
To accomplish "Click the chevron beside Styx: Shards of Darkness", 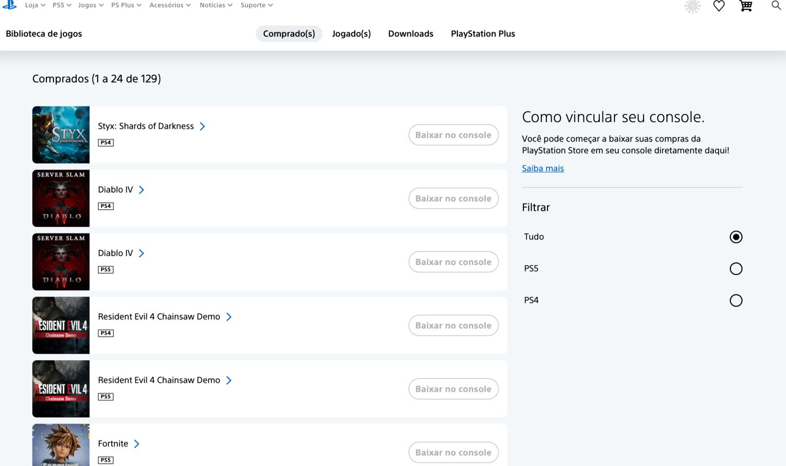I will (203, 126).
